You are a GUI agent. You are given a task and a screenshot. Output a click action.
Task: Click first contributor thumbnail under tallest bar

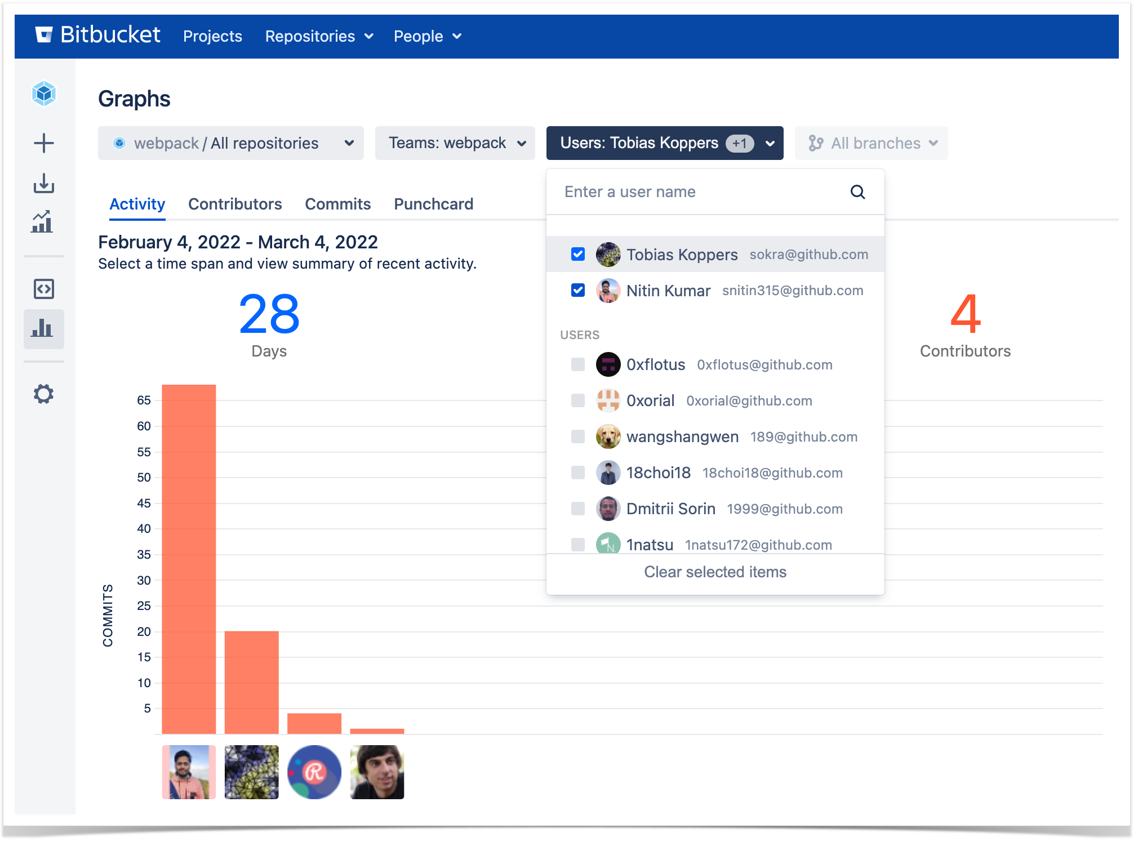tap(189, 772)
